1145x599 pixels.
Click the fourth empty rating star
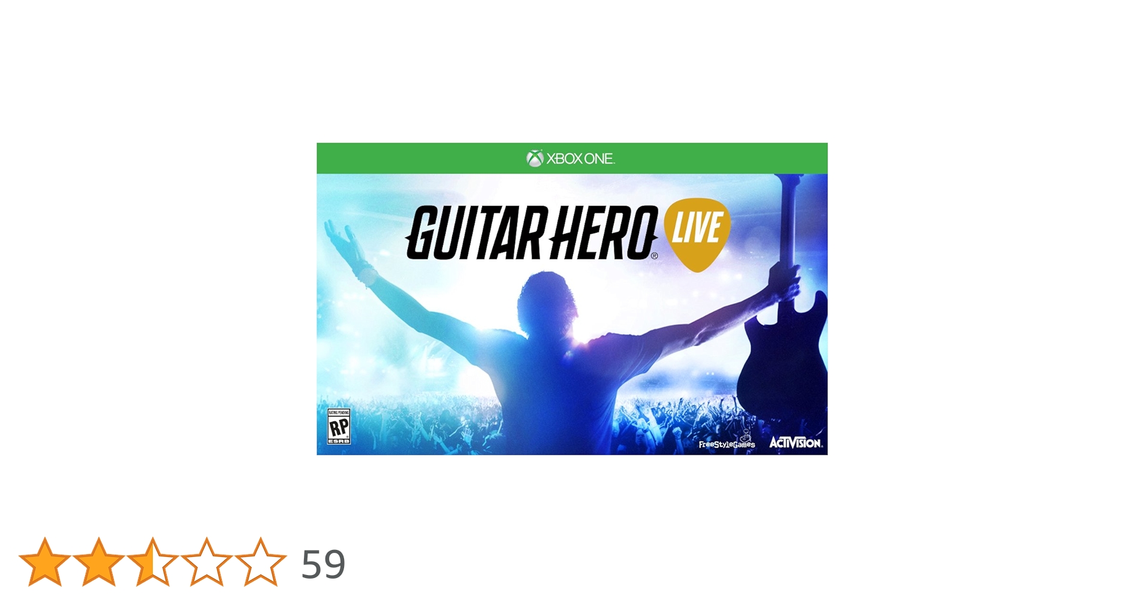(207, 562)
